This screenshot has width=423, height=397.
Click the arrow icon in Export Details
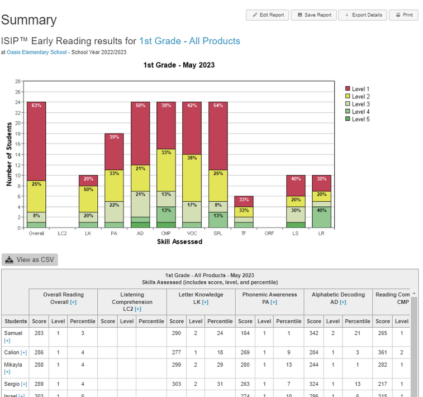tap(347, 15)
